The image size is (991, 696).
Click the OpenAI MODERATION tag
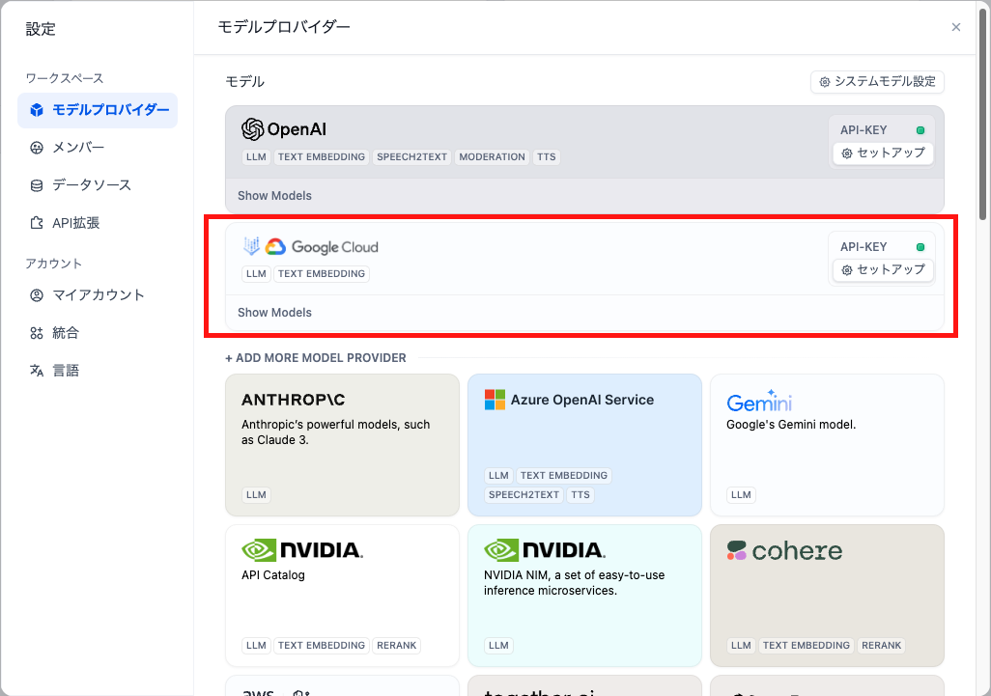point(492,157)
